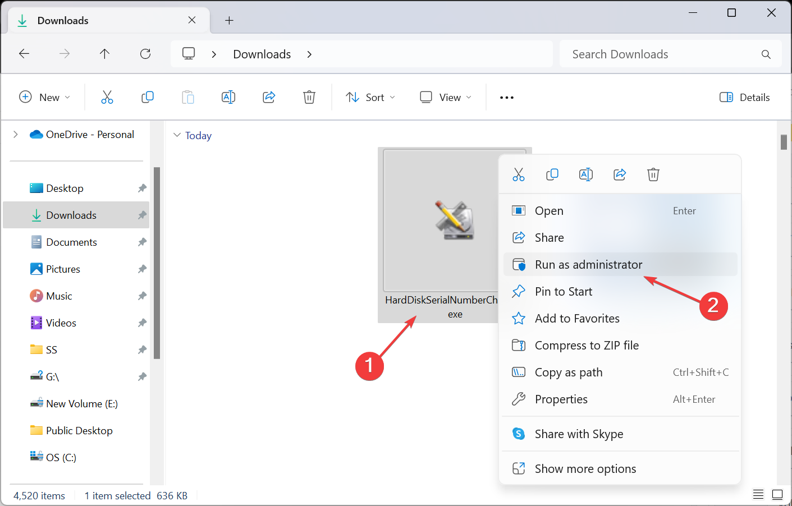Switch to the details list view icon
Viewport: 792px width, 506px height.
(x=758, y=494)
